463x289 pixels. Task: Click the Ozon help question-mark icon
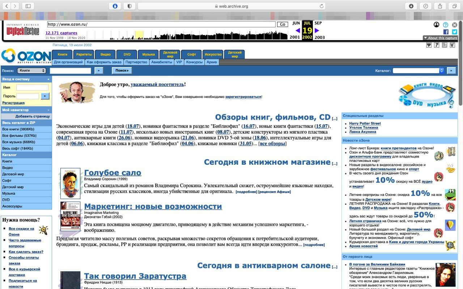437,45
